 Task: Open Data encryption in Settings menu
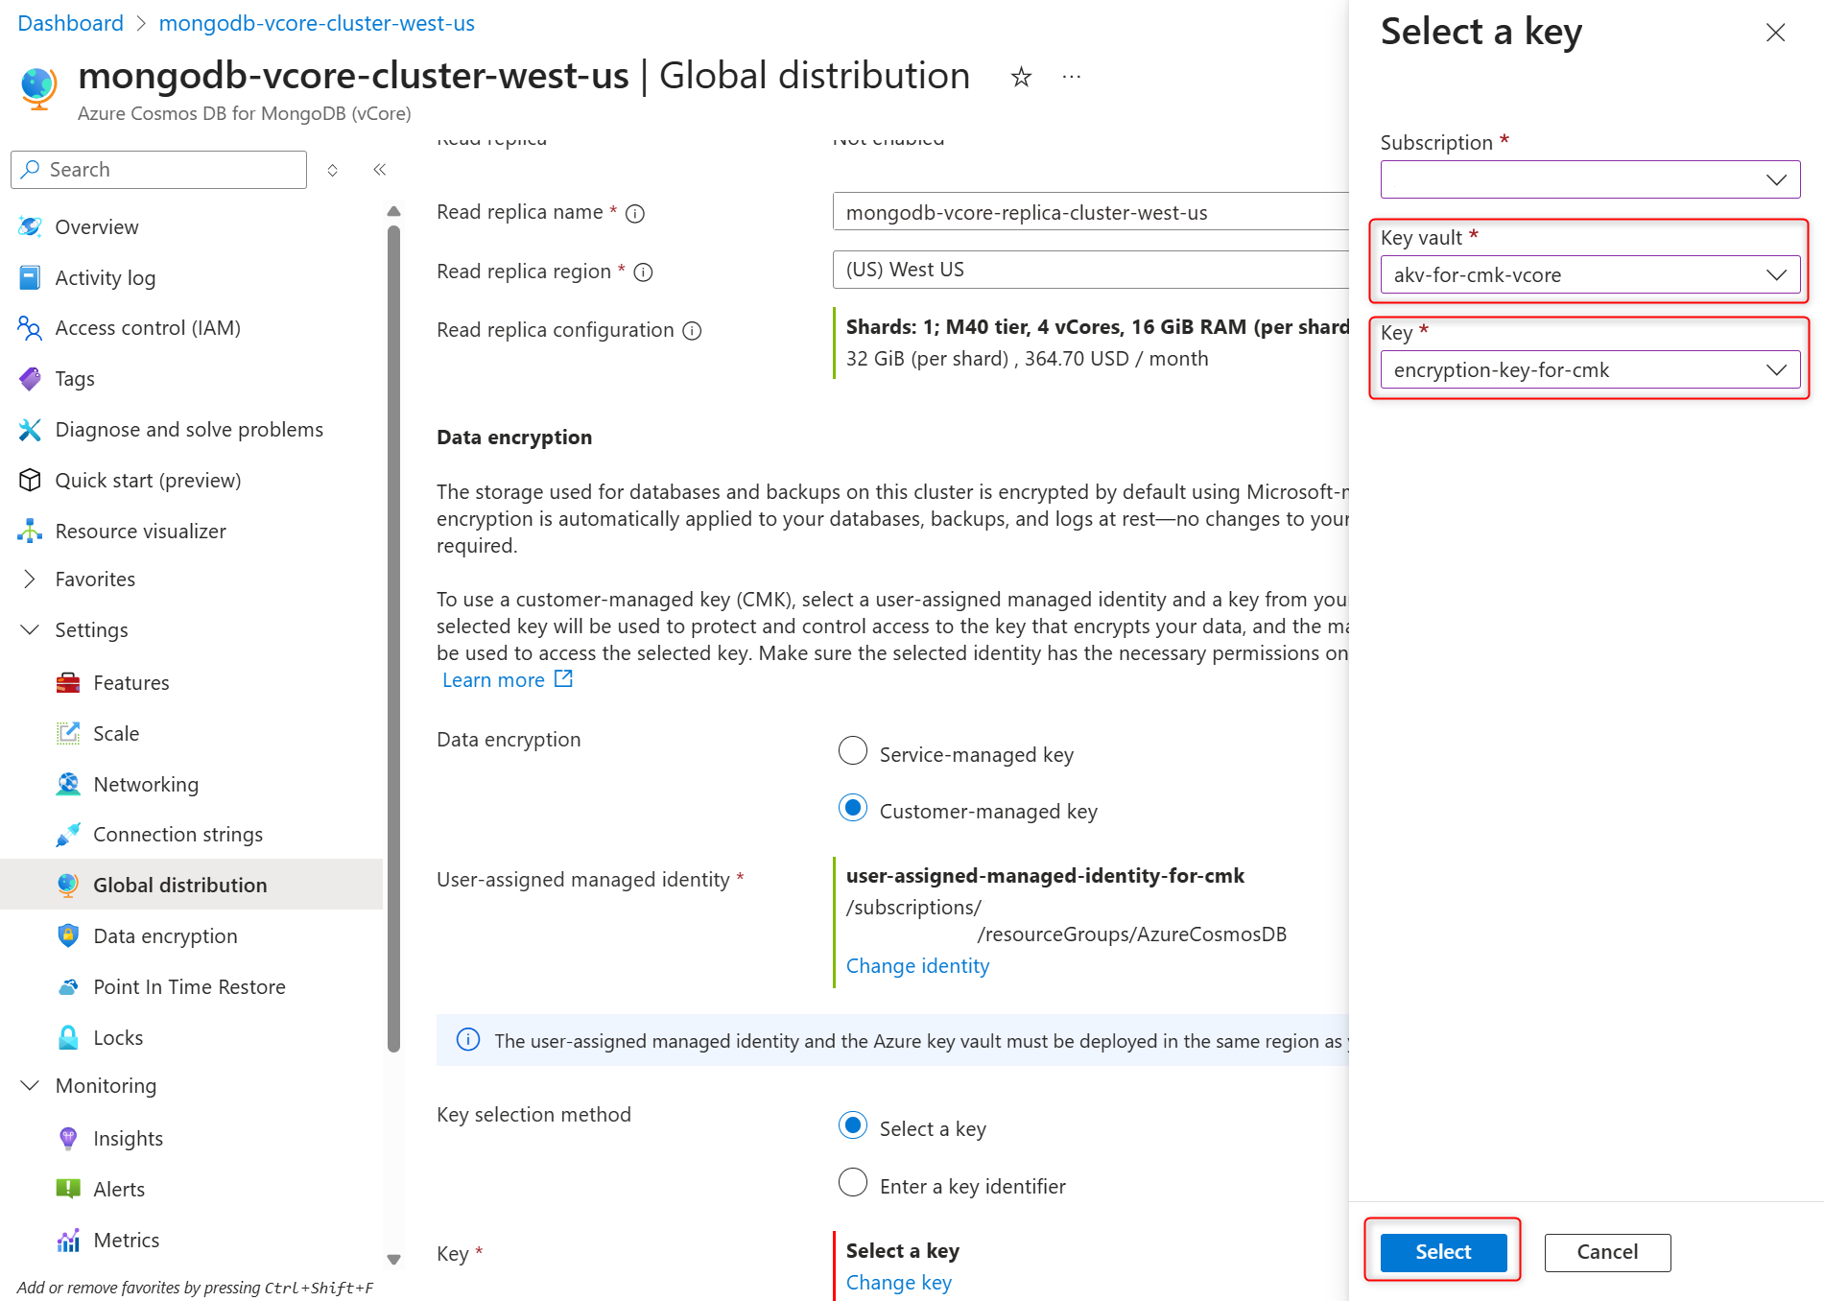[165, 935]
